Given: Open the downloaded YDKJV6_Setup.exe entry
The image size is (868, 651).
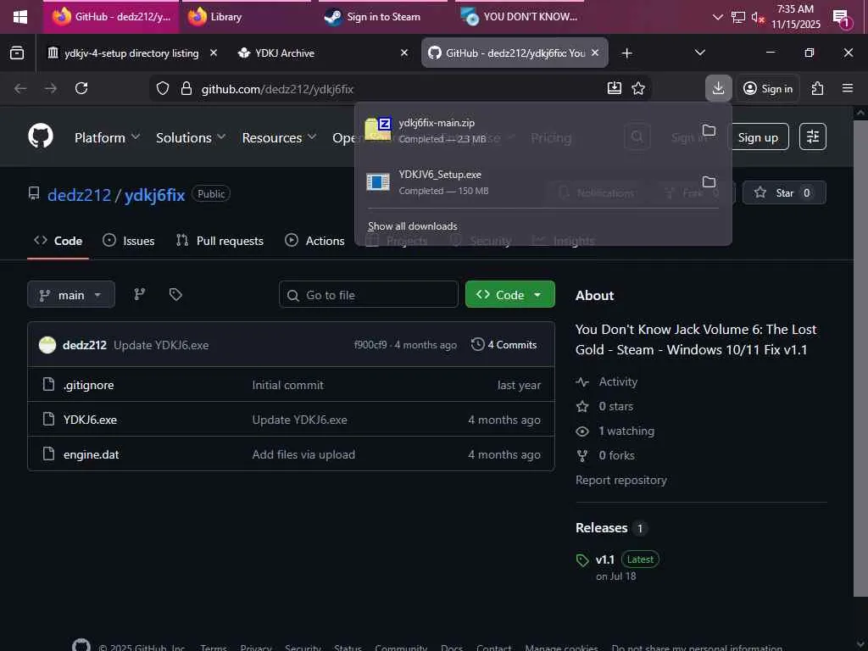Looking at the screenshot, I should click(526, 182).
